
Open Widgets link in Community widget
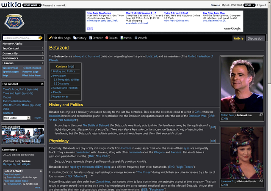pyautogui.click(x=26, y=164)
